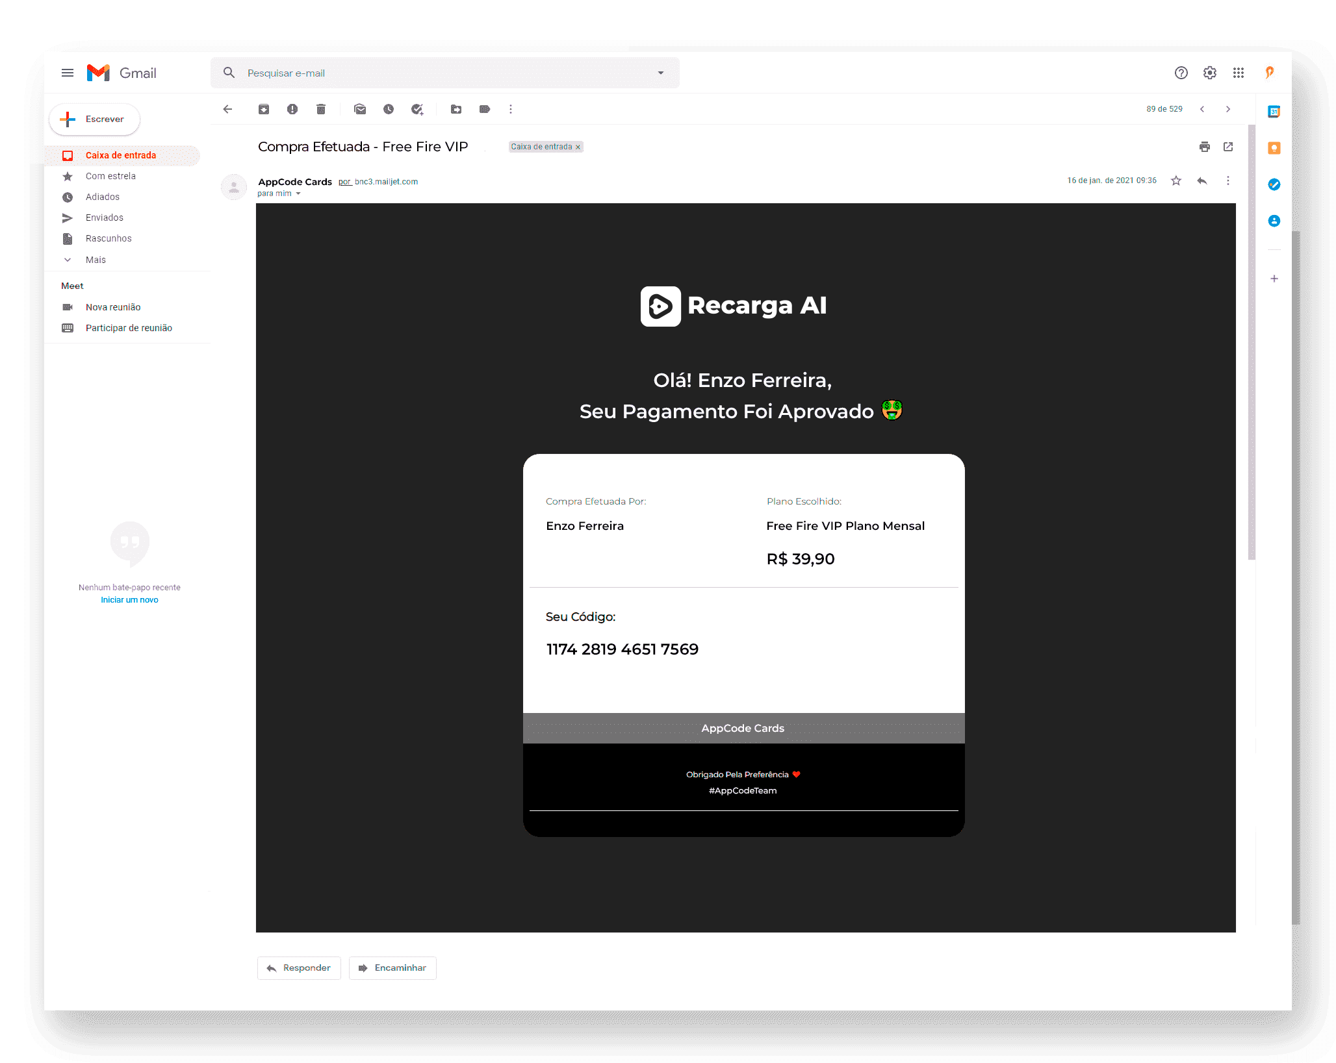Screen dimensions: 1336x1063
Task: Delete email with the trash icon
Action: click(321, 109)
